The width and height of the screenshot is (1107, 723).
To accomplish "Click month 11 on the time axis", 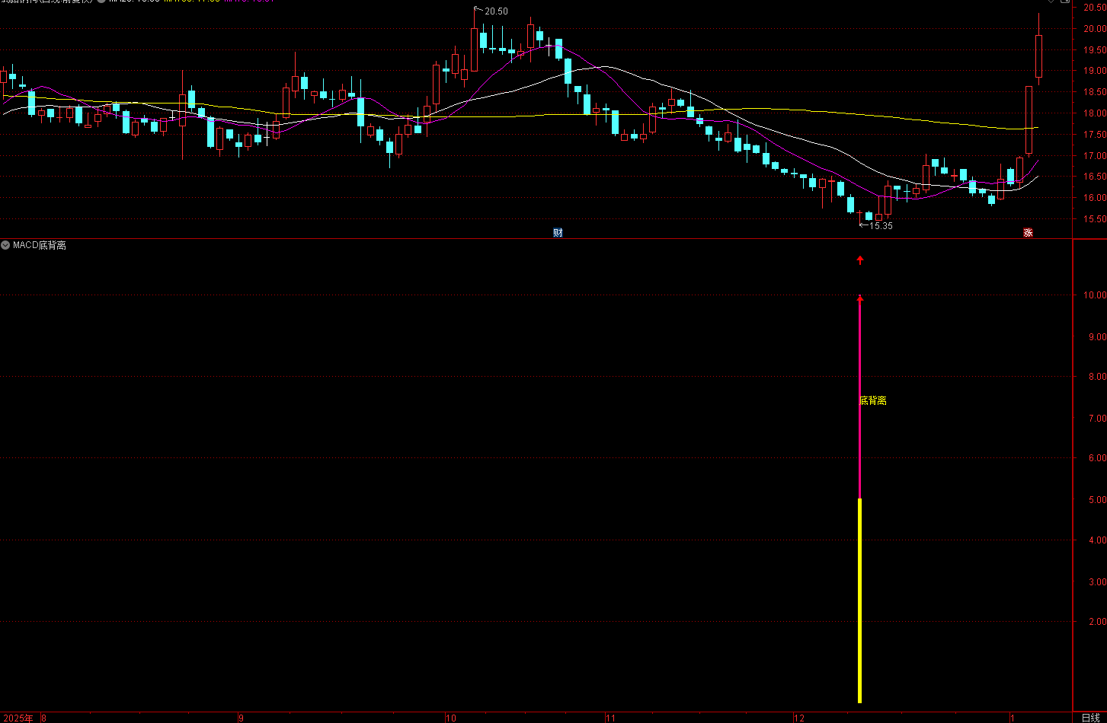I will pos(610,718).
